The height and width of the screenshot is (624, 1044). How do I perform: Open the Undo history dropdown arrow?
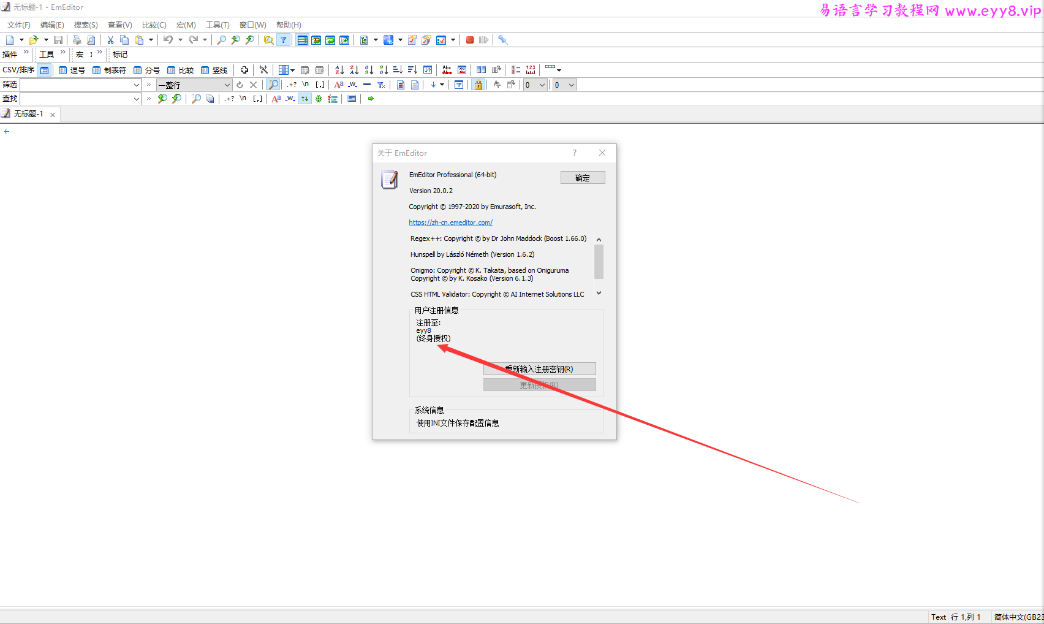(180, 40)
